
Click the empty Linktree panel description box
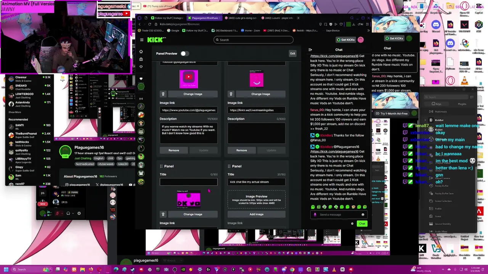coord(257,133)
